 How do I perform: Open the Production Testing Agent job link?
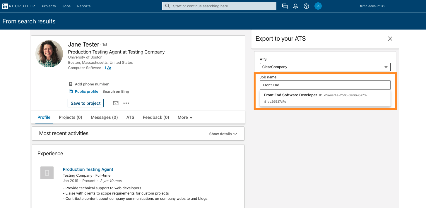point(88,169)
